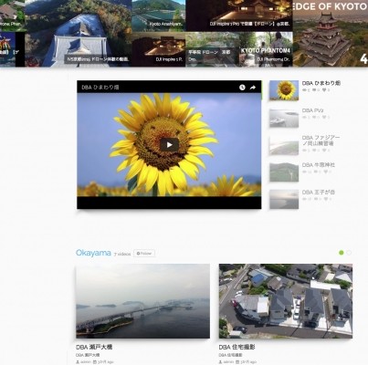The image size is (368, 365).
Task: Click the Watch Later clock icon
Action: [242, 88]
